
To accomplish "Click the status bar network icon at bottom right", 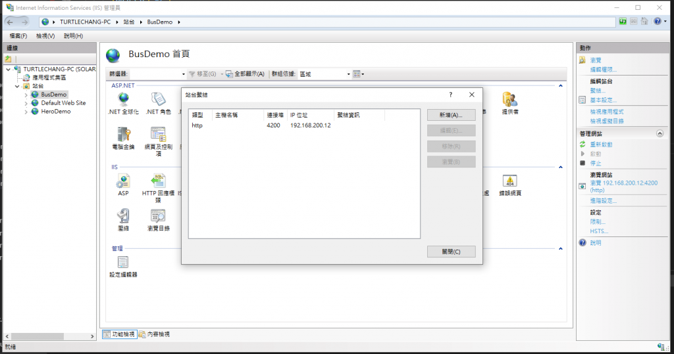I will pos(661,347).
